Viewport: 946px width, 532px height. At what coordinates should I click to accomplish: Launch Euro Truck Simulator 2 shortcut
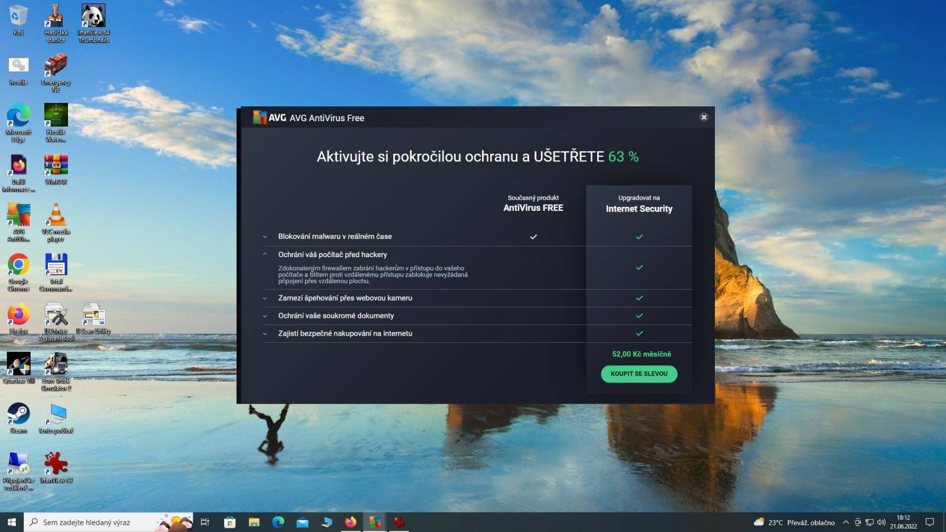56,371
